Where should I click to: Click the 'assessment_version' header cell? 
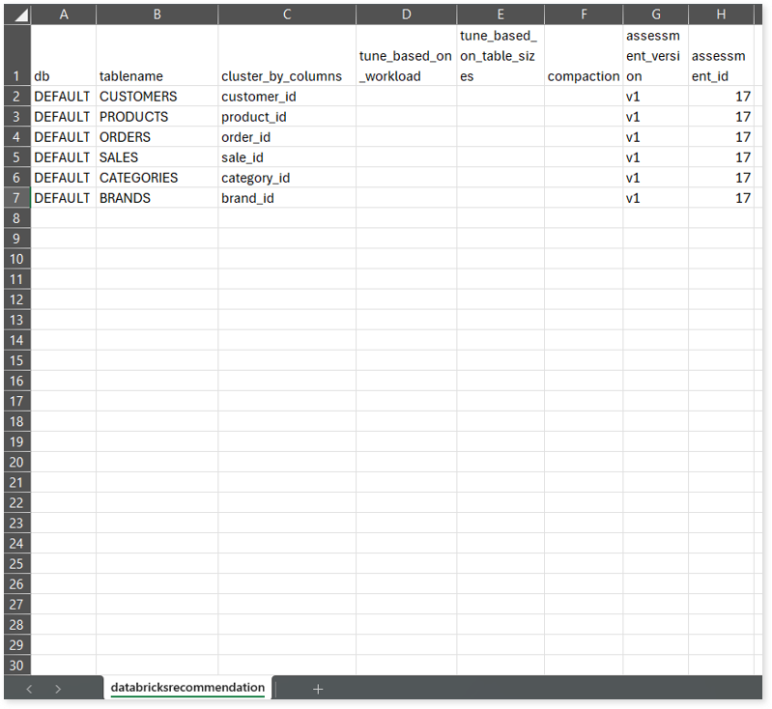(x=656, y=55)
